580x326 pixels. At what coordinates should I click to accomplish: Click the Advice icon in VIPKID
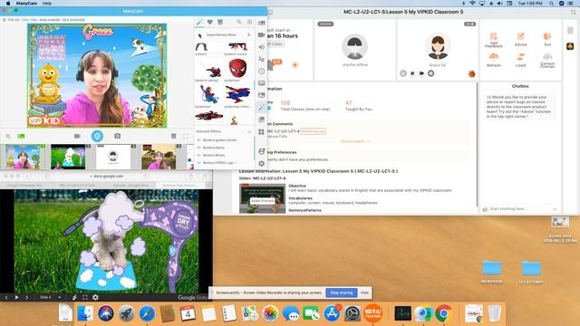[520, 39]
